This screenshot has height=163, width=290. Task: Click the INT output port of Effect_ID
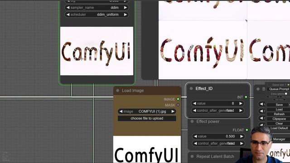(246, 97)
